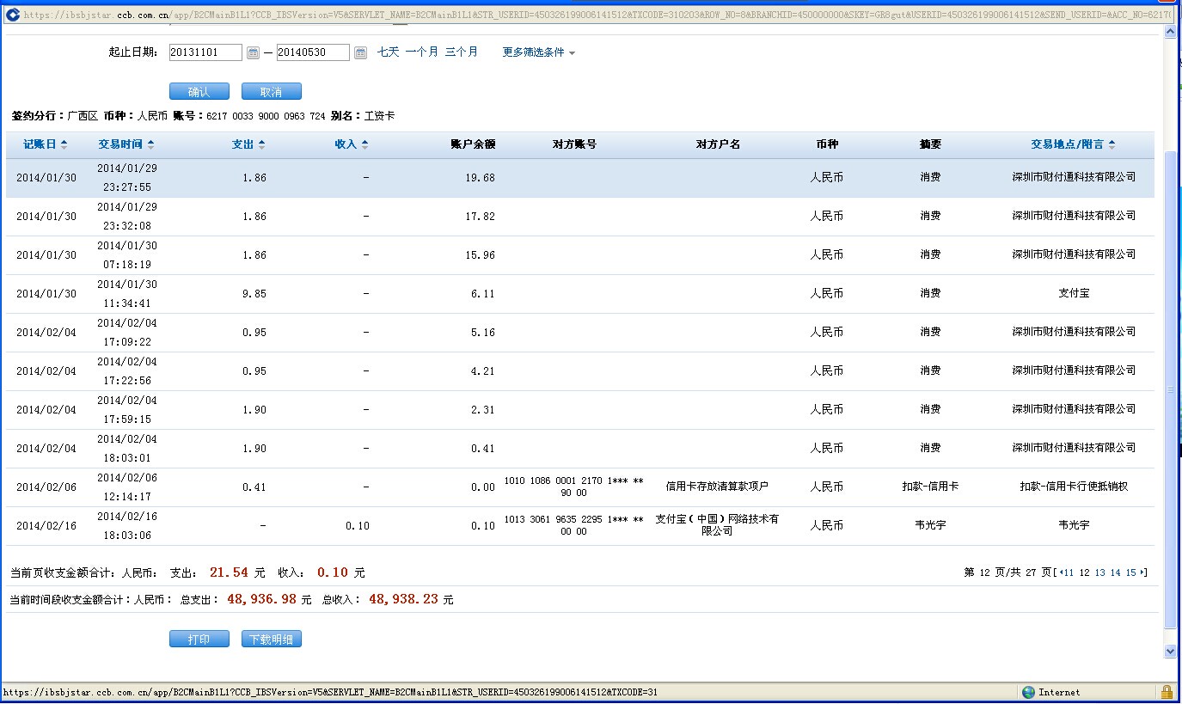The height and width of the screenshot is (704, 1182).
Task: Click the security padlock icon in status bar
Action: 1167,692
